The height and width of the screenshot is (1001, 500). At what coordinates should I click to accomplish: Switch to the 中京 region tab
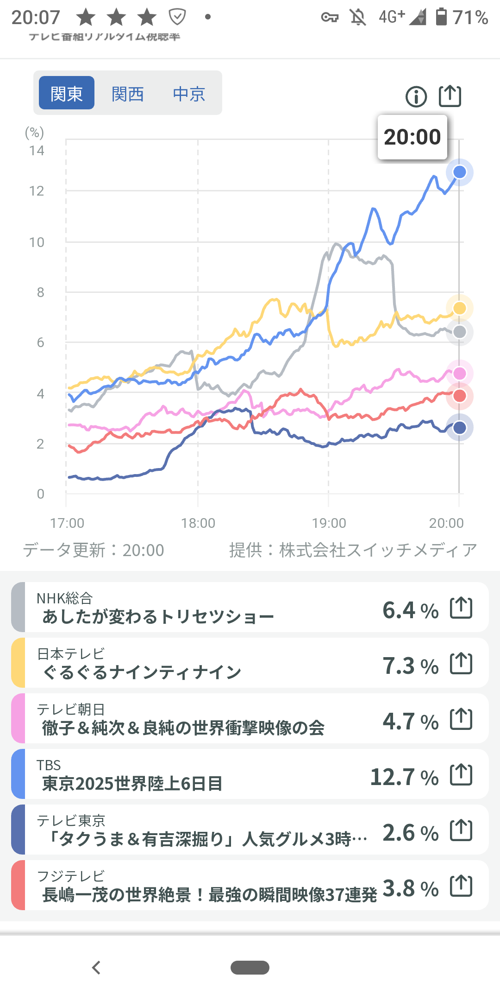point(189,93)
